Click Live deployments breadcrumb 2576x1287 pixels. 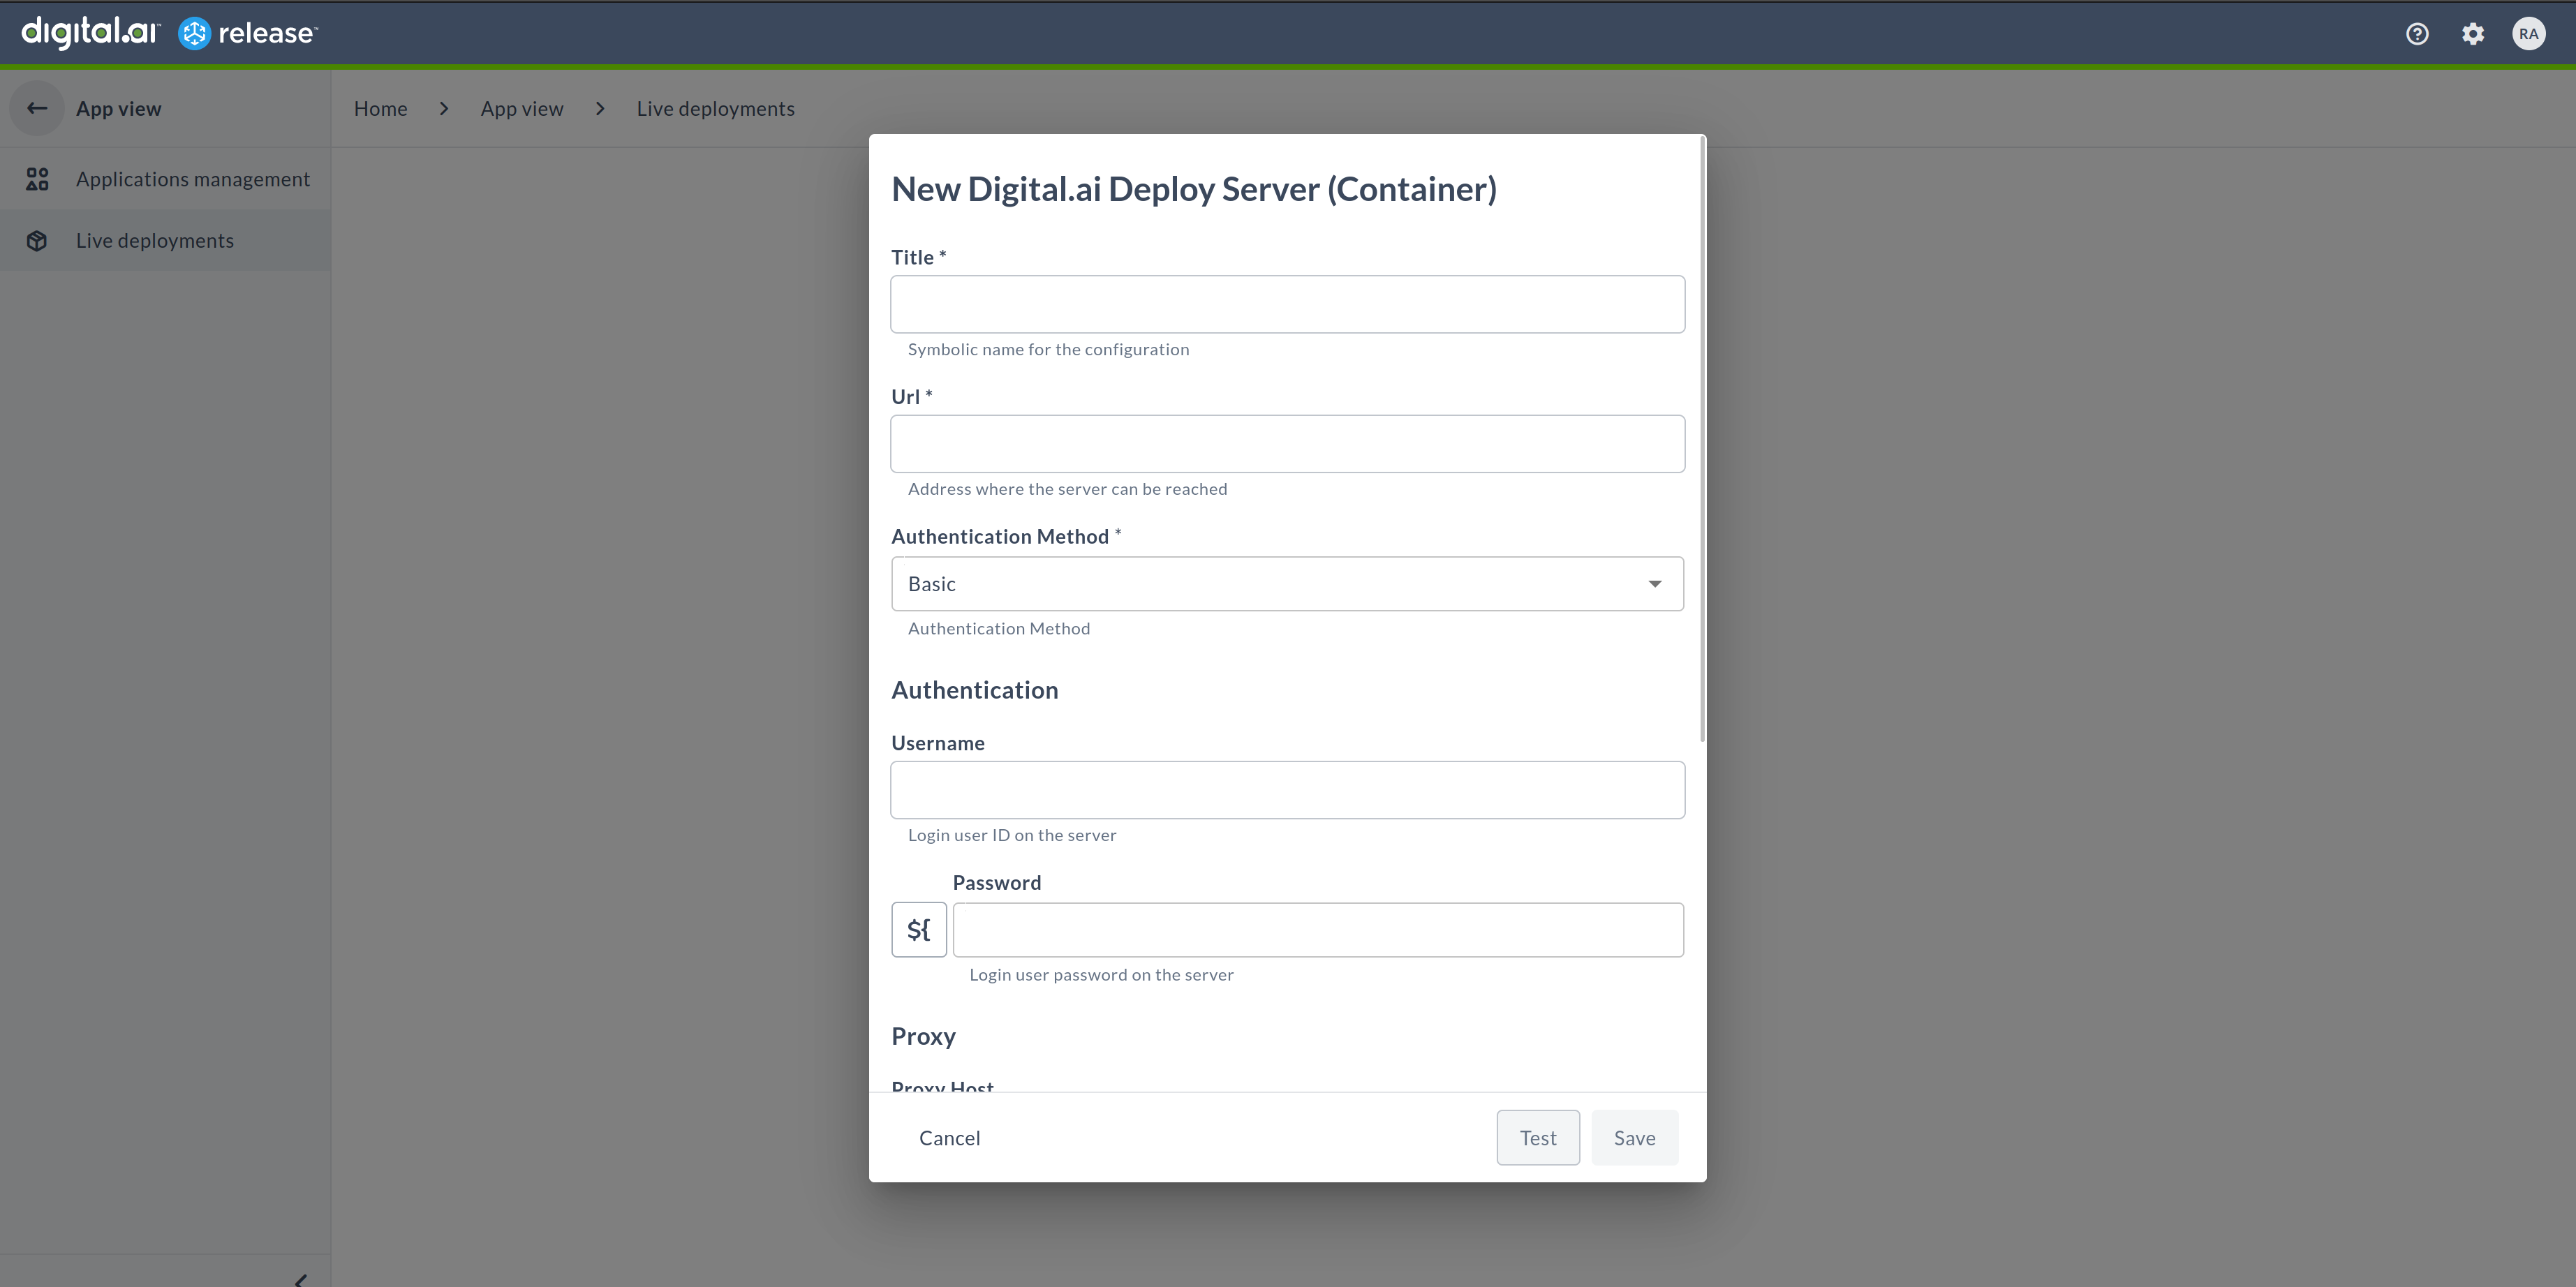coord(716,108)
